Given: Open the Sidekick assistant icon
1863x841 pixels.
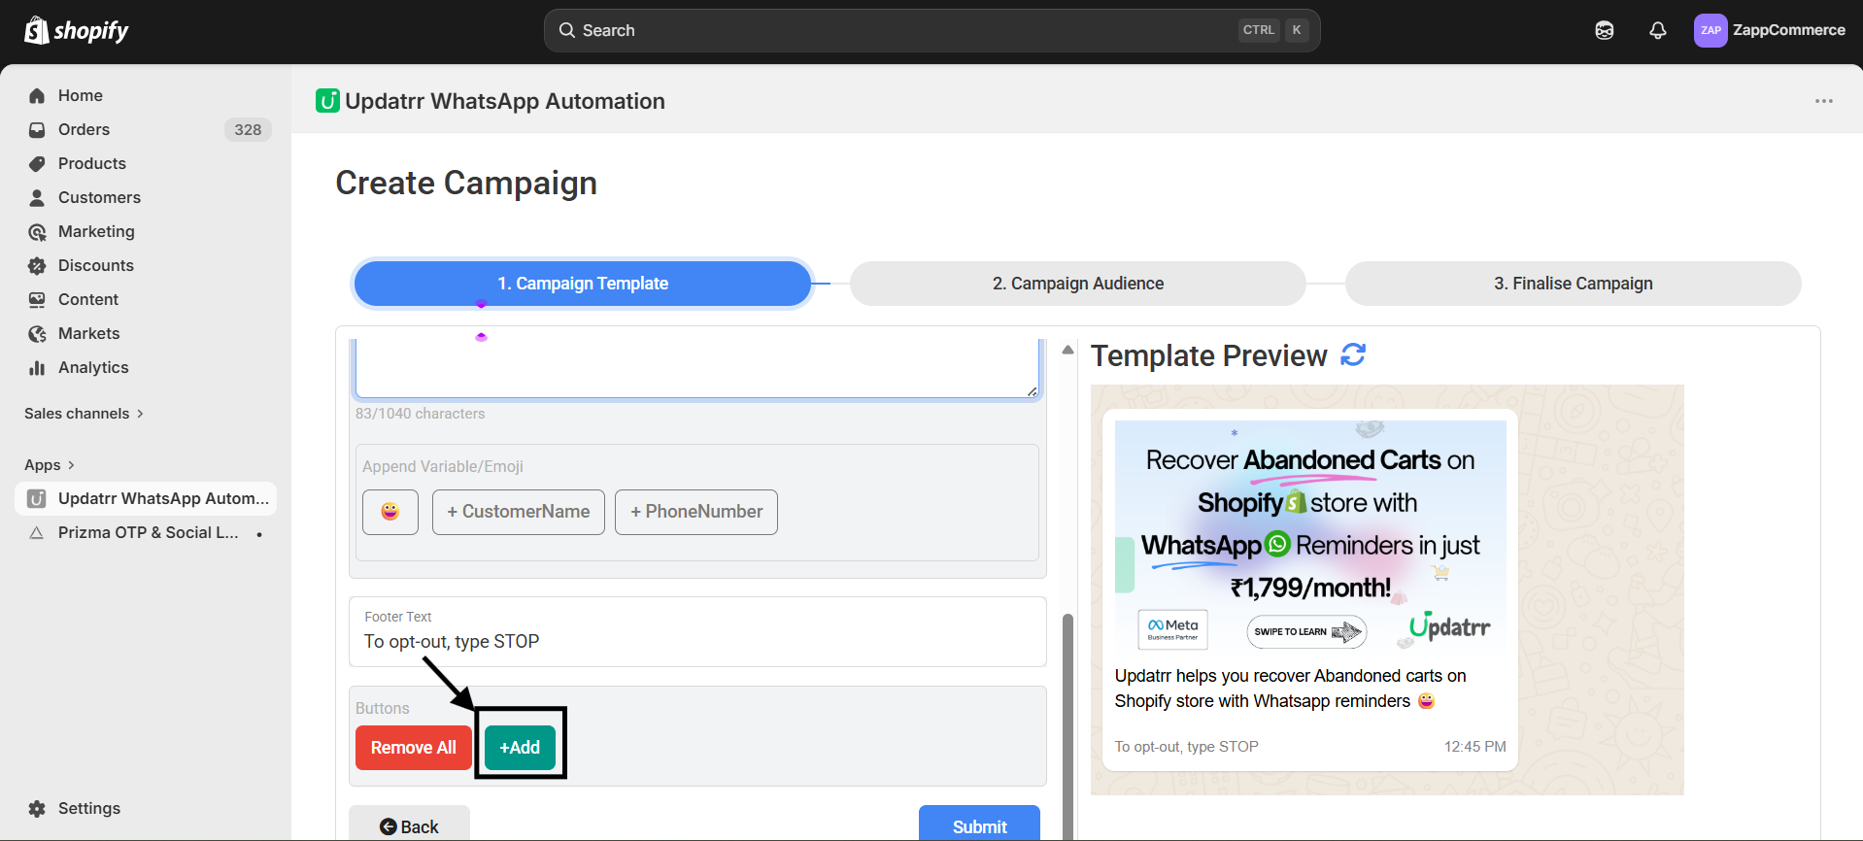Looking at the screenshot, I should [1604, 31].
